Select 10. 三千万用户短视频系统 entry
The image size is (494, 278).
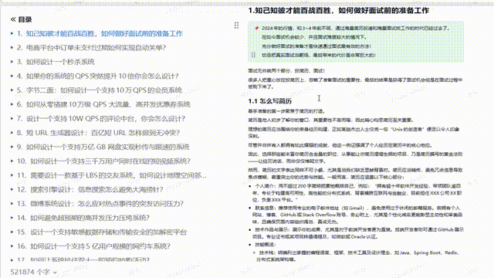tap(103, 161)
